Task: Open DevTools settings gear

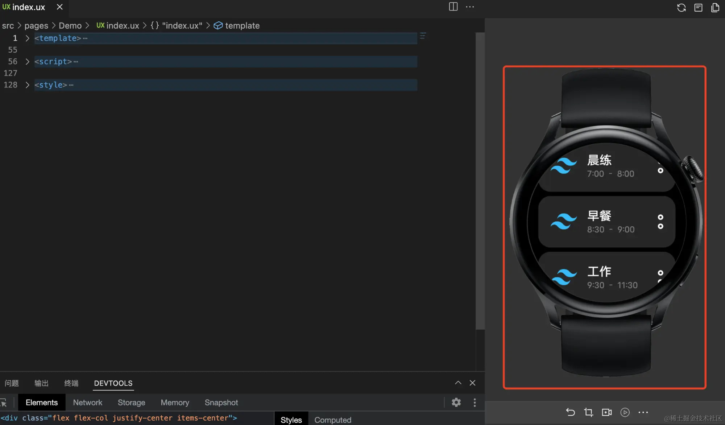Action: coord(456,402)
